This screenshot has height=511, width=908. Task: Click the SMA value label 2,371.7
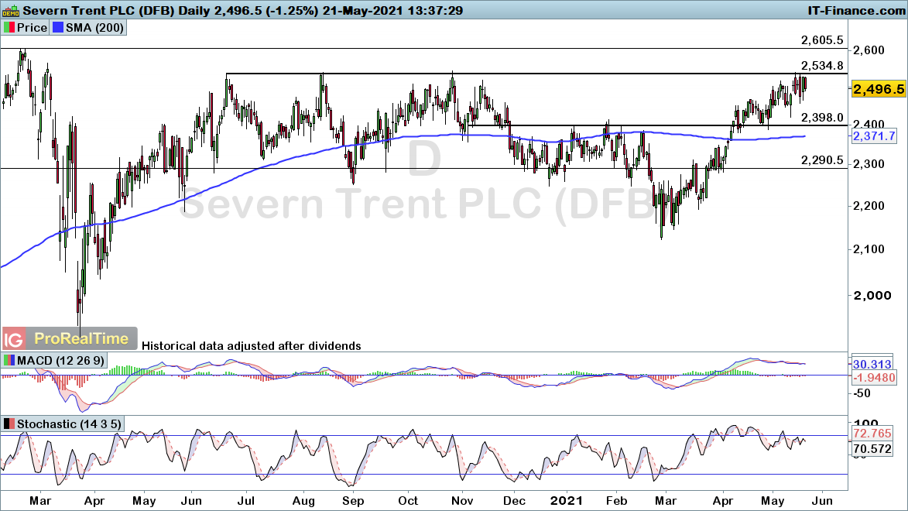click(x=873, y=136)
